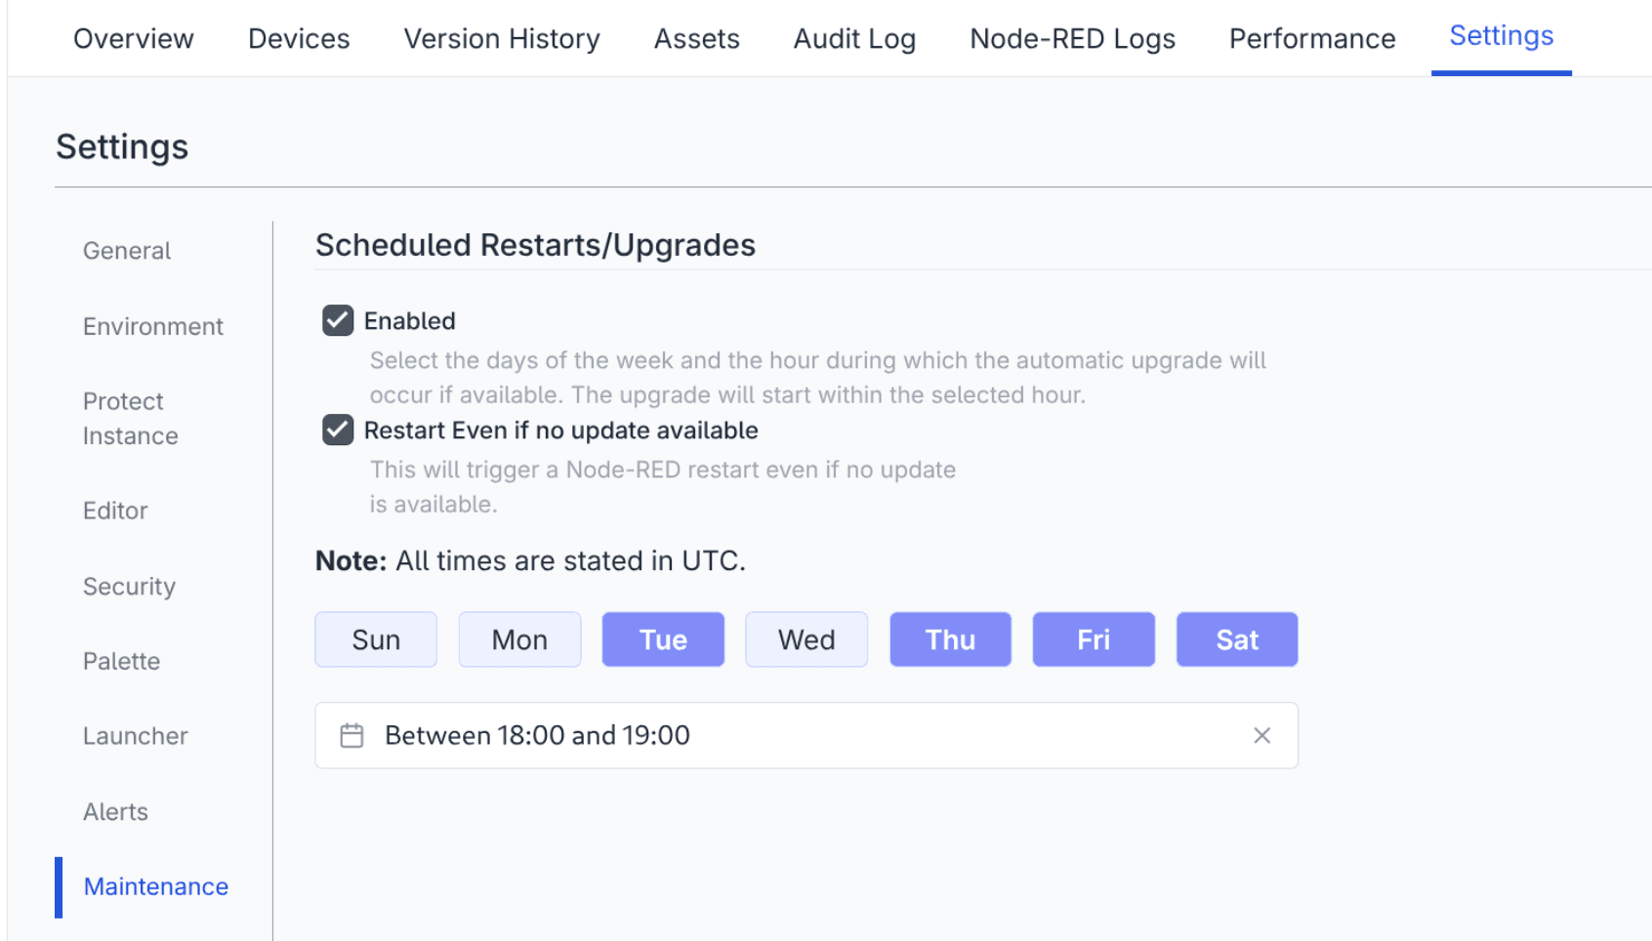Toggle Tuesday off in the schedule
Screen dimensions: 1652x941
click(x=663, y=639)
